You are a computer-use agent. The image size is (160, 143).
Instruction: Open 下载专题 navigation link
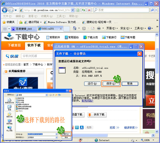pos(128,37)
